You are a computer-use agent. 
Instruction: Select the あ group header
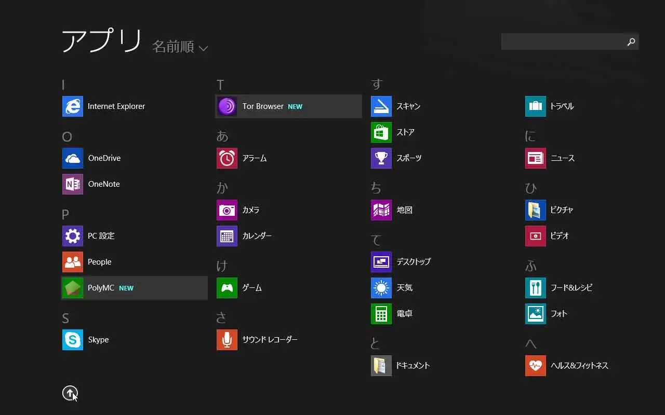(x=222, y=136)
